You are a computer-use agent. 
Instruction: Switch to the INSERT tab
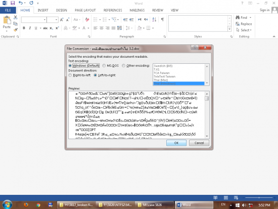pyautogui.click(x=43, y=10)
